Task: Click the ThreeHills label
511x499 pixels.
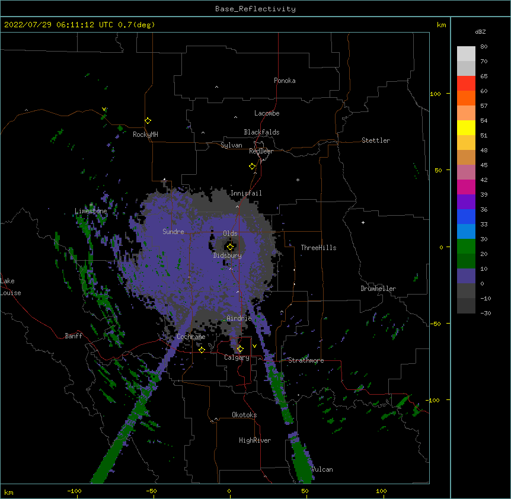Action: (x=318, y=248)
